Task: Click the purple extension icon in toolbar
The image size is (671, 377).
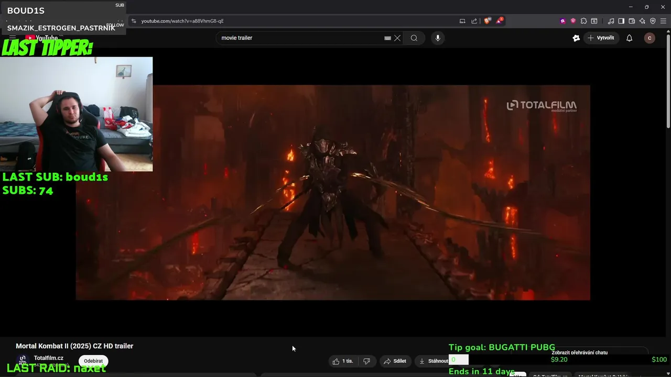Action: [x=563, y=21]
